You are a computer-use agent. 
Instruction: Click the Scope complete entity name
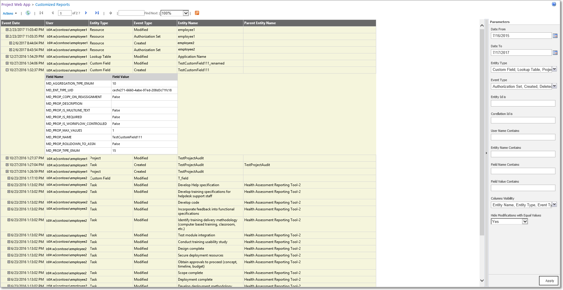click(190, 273)
